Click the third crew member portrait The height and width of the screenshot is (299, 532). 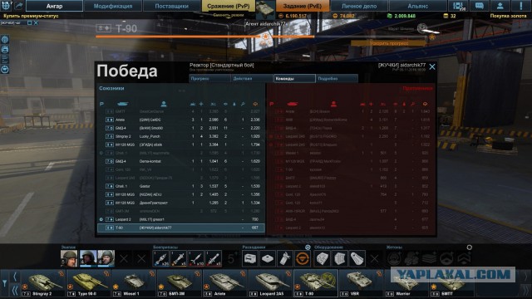[106, 258]
